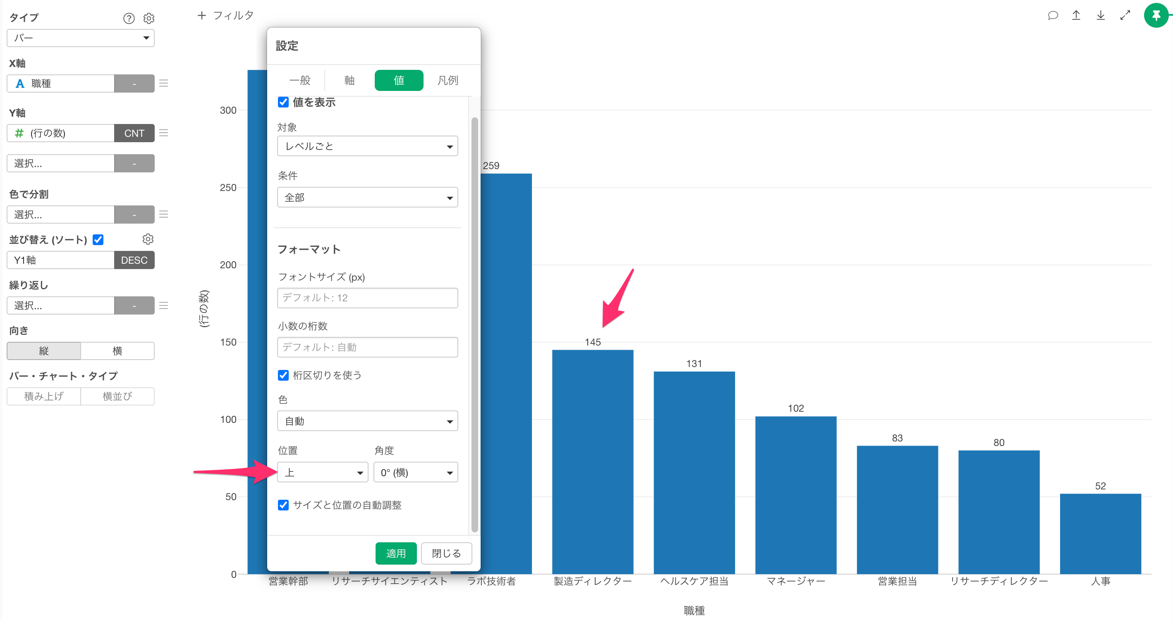The width and height of the screenshot is (1173, 620).
Task: Open the タイプ バー dropdown
Action: [81, 38]
